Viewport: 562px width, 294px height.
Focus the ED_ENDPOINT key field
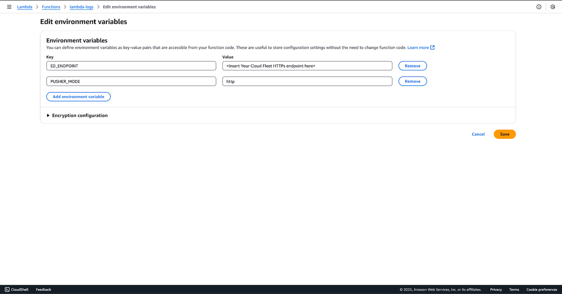point(131,66)
